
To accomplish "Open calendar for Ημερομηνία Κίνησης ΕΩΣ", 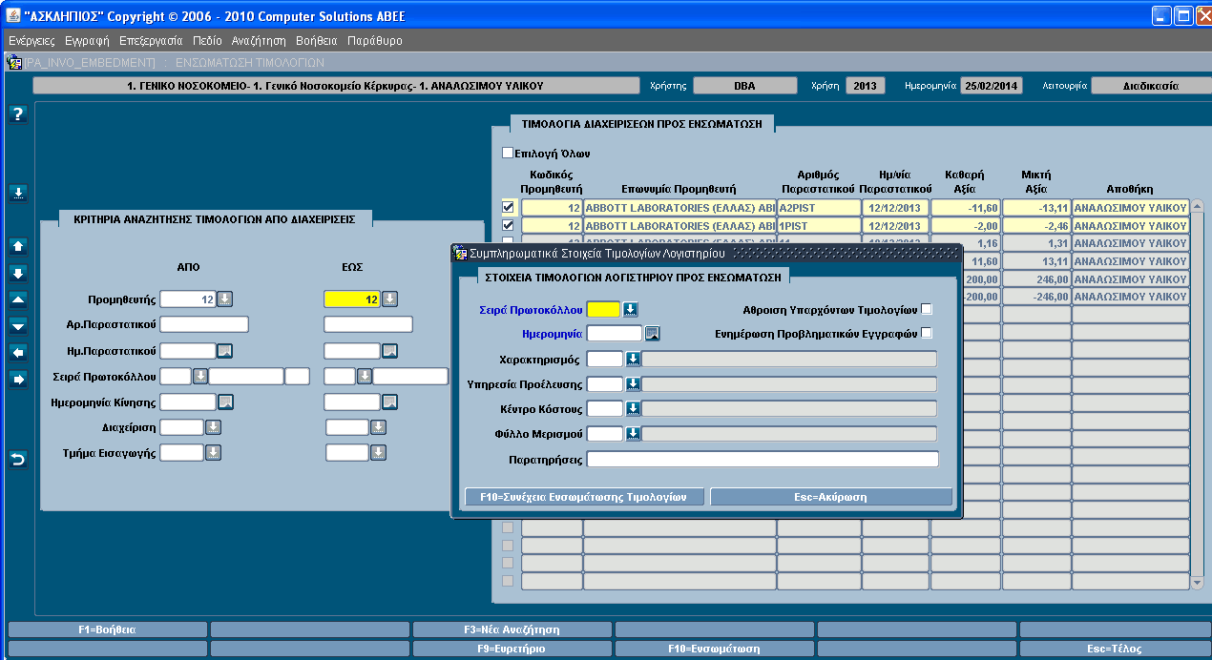I will 389,402.
